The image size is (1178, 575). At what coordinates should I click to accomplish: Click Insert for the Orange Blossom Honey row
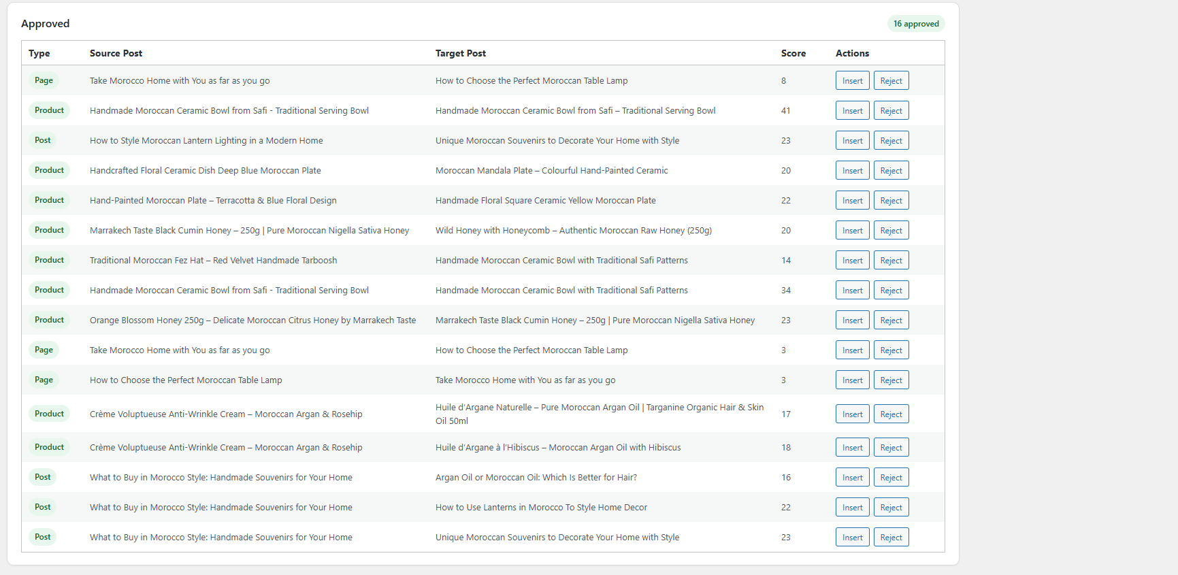(x=852, y=321)
